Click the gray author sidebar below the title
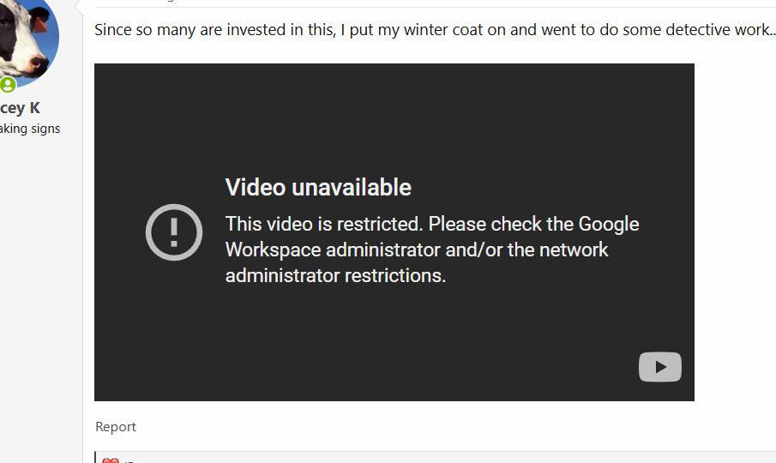 41,297
